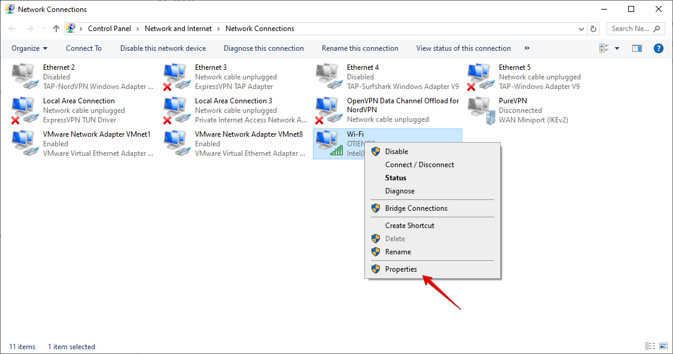Refresh the Network Connections address bar
Image resolution: width=673 pixels, height=354 pixels.
coord(593,29)
